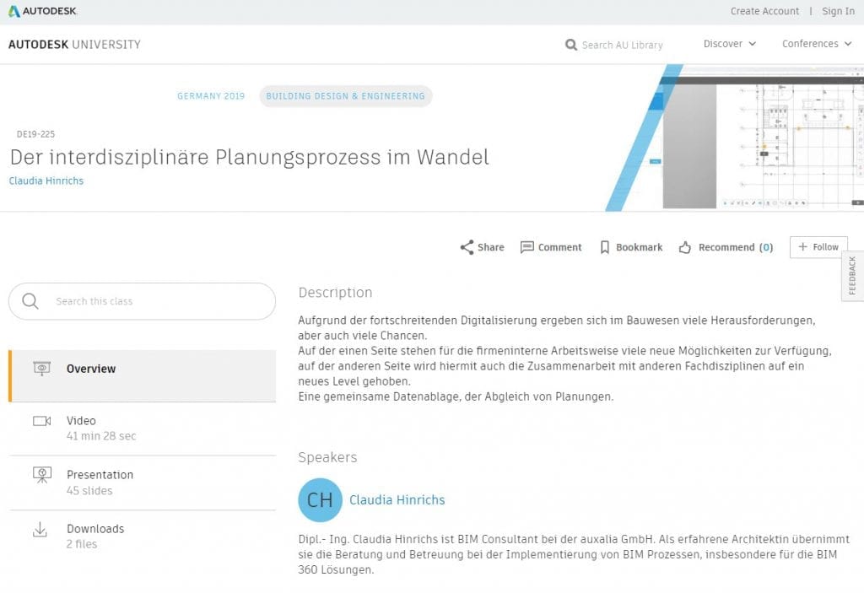The width and height of the screenshot is (864, 593).
Task: Expand the Discover dropdown menu
Action: click(730, 44)
